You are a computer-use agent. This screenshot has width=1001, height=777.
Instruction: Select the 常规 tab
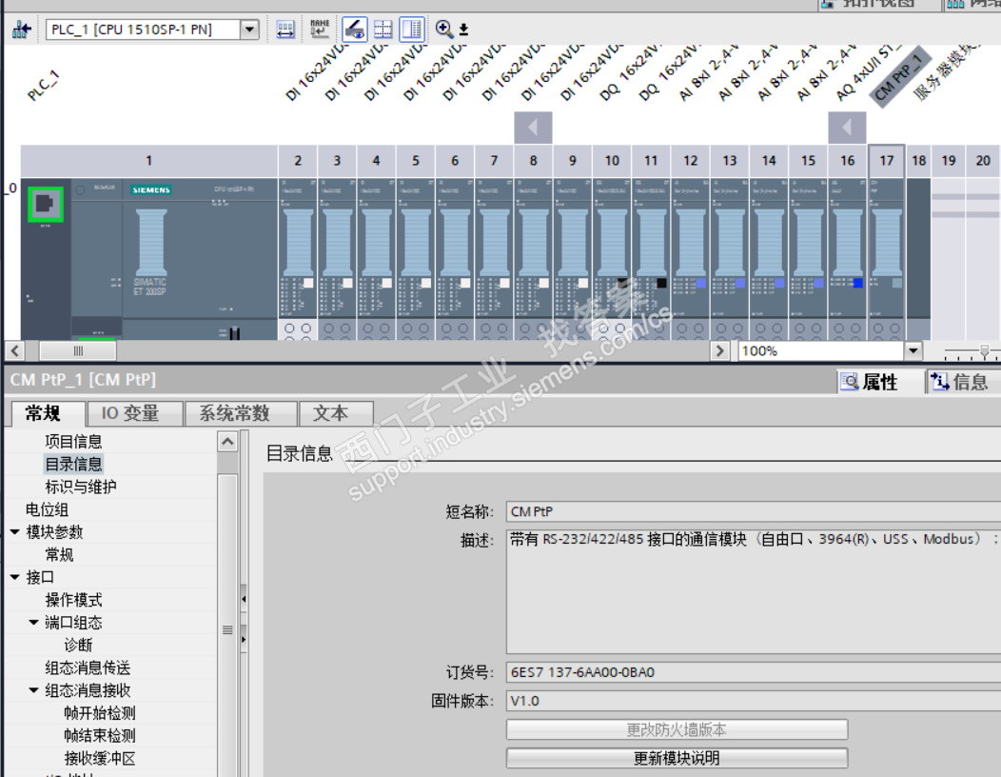click(49, 413)
